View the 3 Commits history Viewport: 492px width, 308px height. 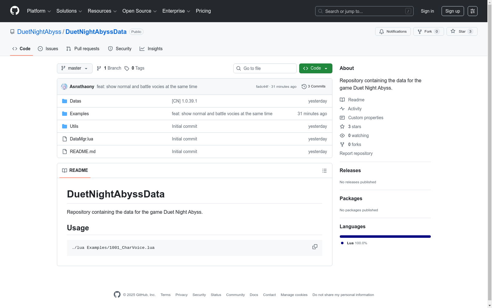pyautogui.click(x=314, y=87)
